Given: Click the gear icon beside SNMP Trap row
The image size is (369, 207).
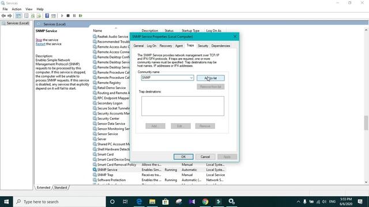Looking at the screenshot, I should 95,175.
